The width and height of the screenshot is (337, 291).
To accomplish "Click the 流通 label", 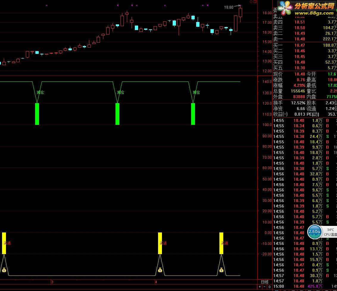I will (311, 108).
